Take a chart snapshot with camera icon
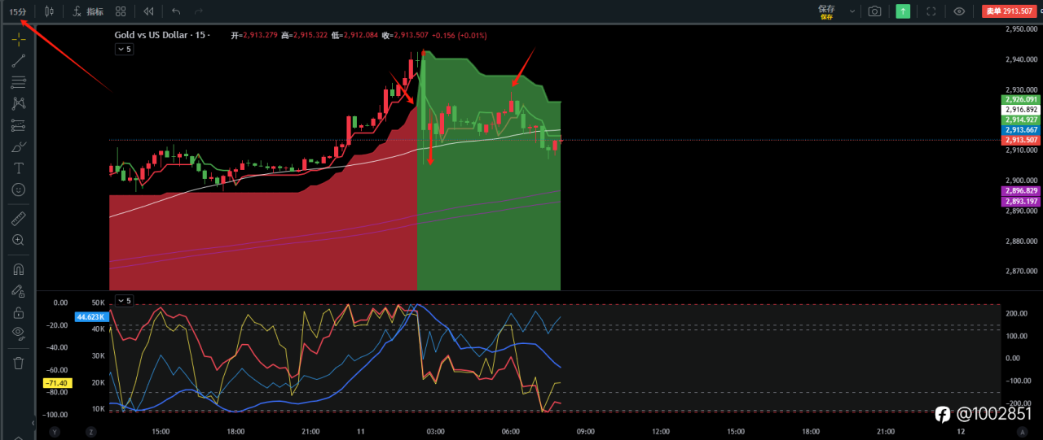The height and width of the screenshot is (440, 1043). [874, 11]
